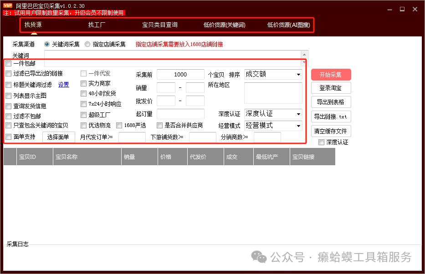Click the 宝贝名称 column header
Screen dimensions: 425x274
(87, 157)
